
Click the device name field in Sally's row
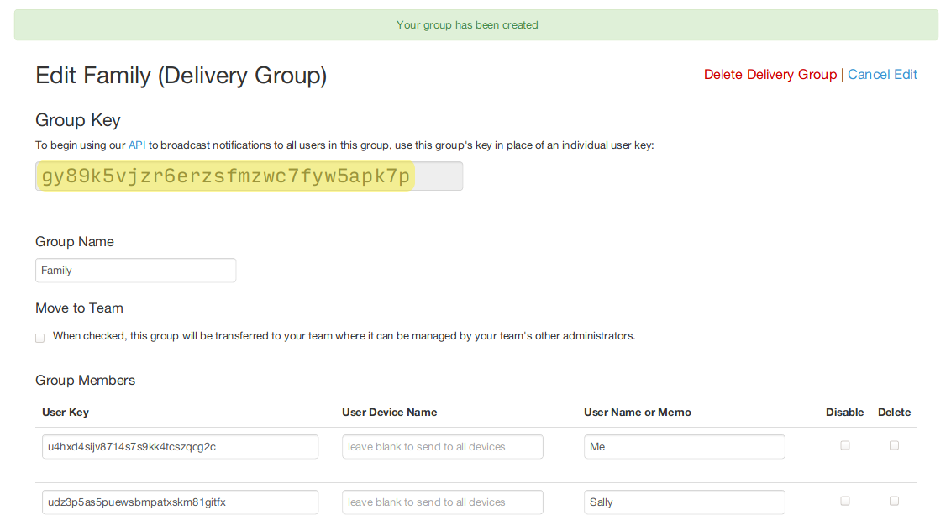[x=442, y=502]
